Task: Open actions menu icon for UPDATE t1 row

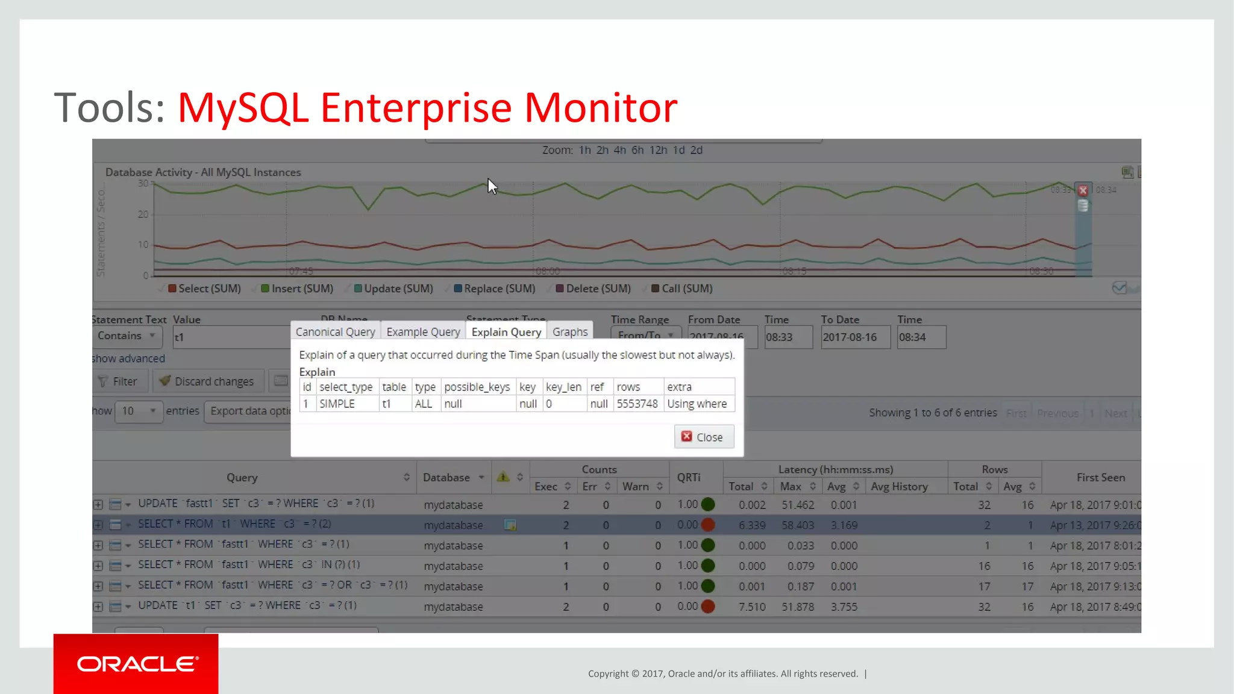Action: (x=119, y=607)
